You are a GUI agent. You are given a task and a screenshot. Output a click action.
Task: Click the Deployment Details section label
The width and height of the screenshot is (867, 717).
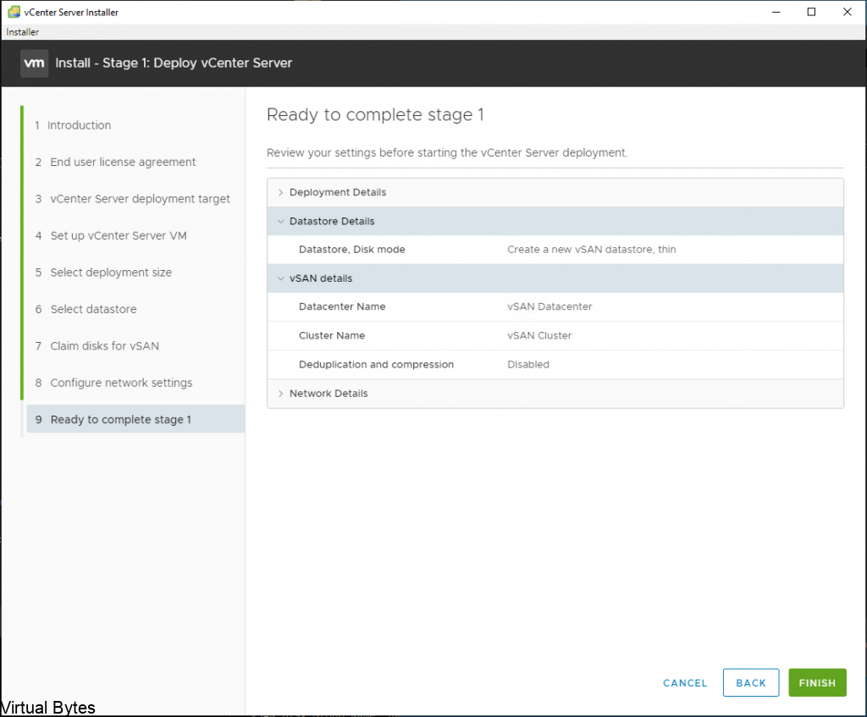click(x=338, y=192)
